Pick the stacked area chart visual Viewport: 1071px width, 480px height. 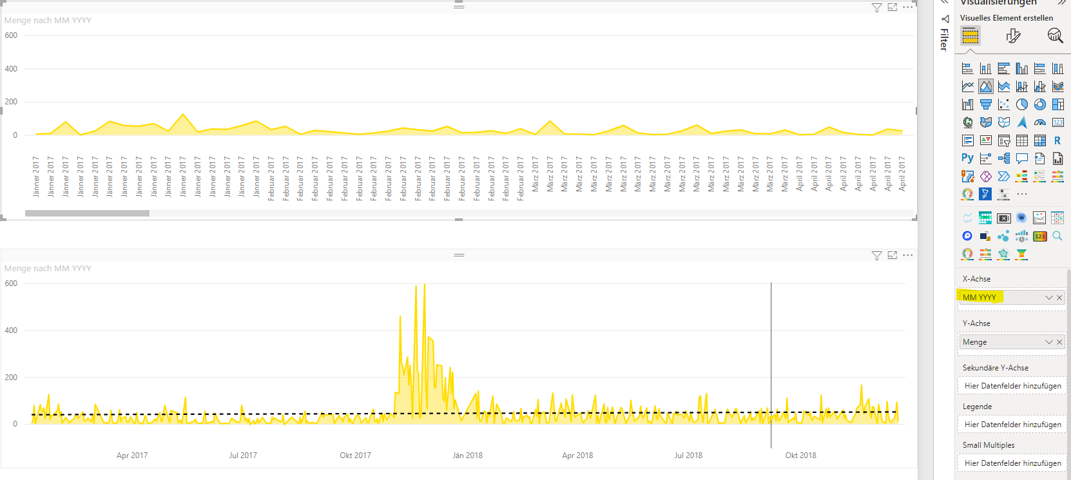[1004, 86]
